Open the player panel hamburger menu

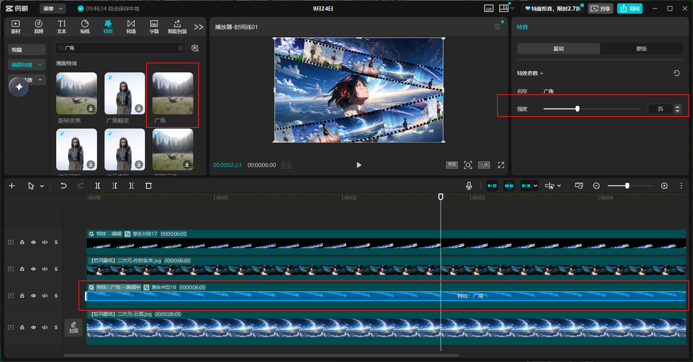(497, 27)
